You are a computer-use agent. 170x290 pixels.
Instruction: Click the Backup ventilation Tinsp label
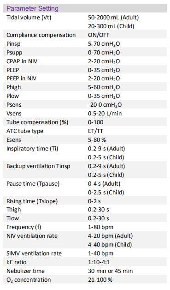[38, 166]
